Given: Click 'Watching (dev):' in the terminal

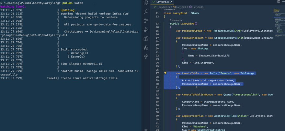Looking at the screenshot, I should click(x=13, y=6).
